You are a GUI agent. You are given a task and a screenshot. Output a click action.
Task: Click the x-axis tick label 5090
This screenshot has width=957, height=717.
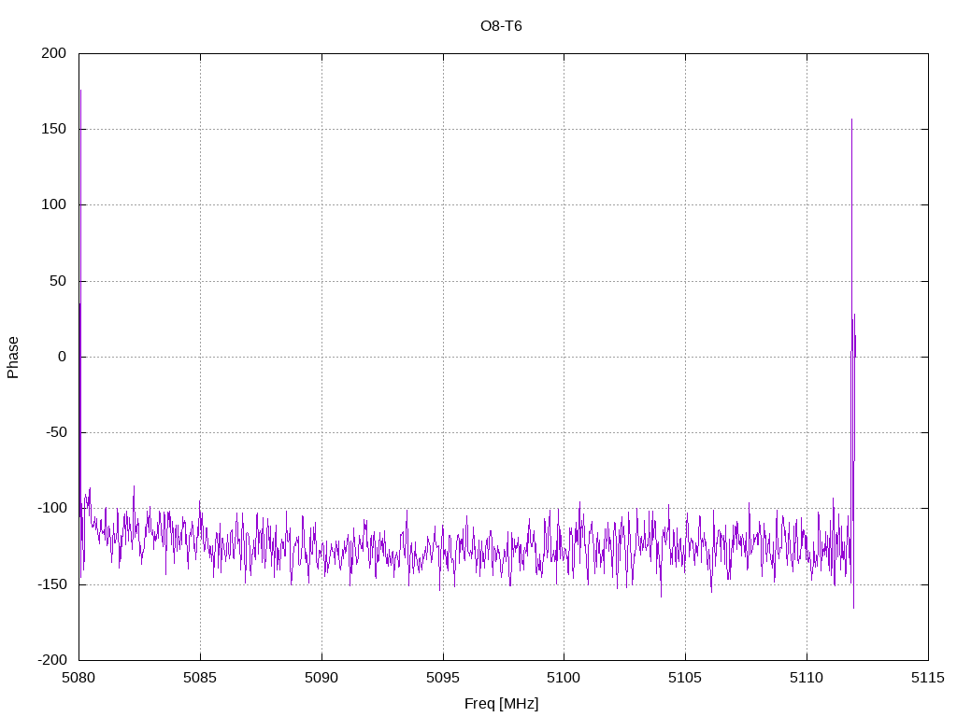click(x=321, y=678)
